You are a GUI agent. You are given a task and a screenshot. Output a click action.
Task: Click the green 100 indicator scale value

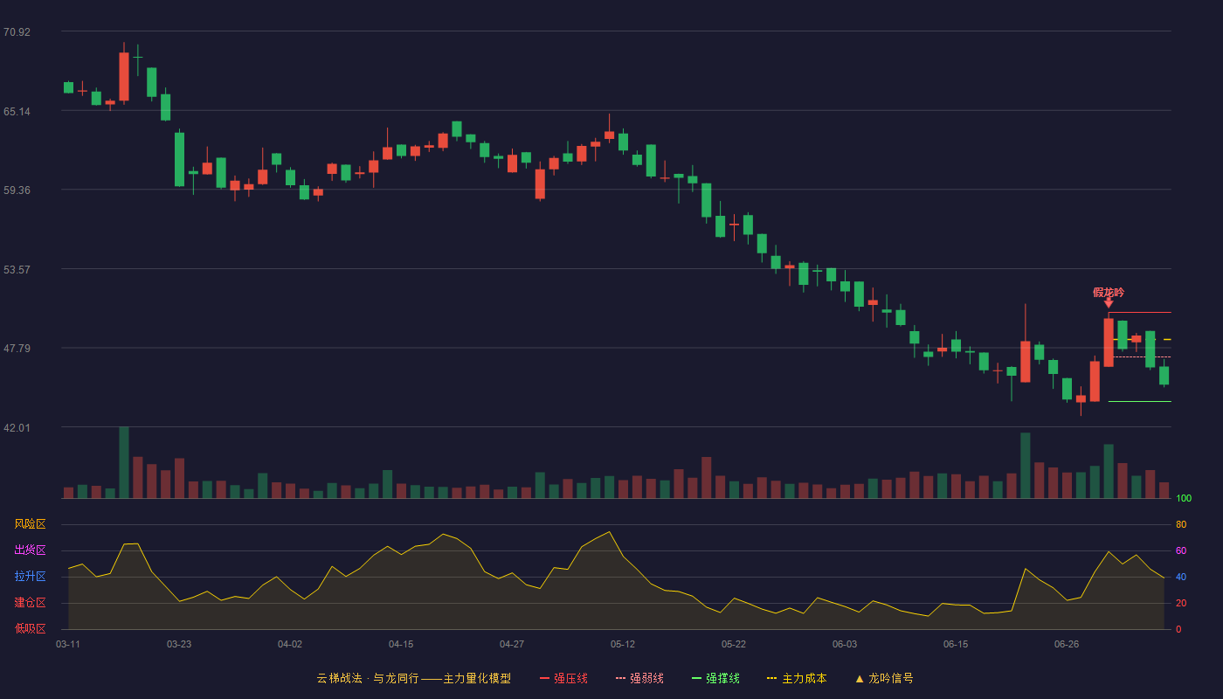coord(1184,499)
